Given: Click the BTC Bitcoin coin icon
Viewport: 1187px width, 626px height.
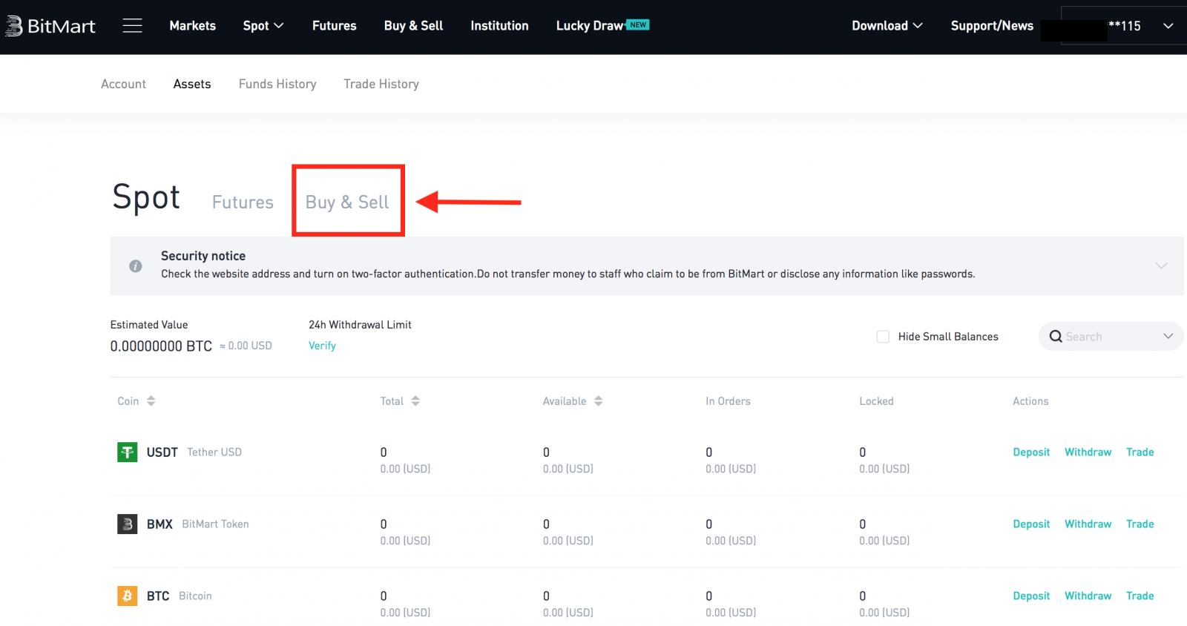Looking at the screenshot, I should 127,596.
